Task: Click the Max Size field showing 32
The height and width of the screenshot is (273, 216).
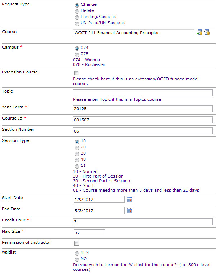Action: tap(89, 233)
